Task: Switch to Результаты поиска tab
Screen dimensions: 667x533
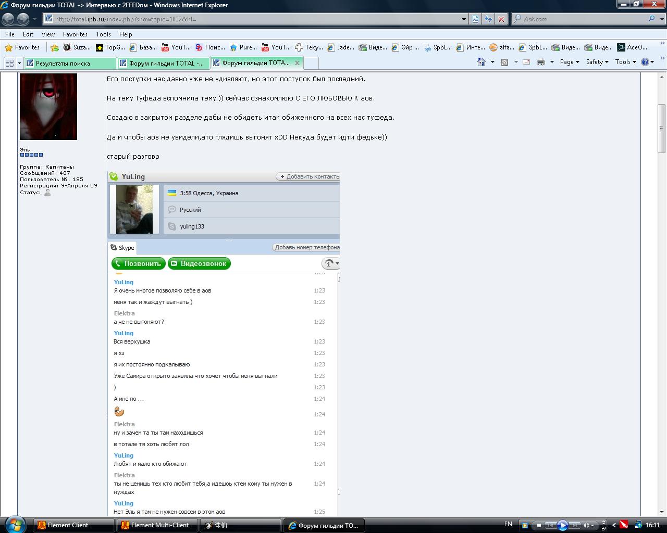Action: coord(70,64)
